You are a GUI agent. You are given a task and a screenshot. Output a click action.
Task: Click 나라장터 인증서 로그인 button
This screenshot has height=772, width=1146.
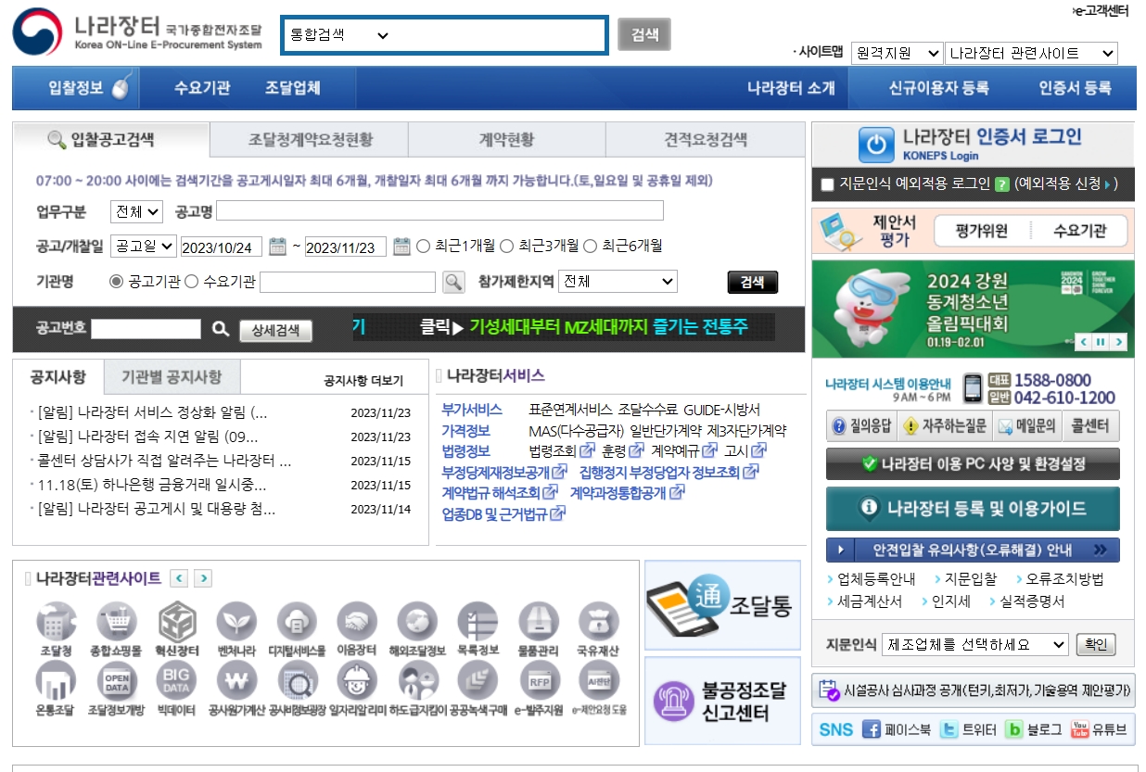(973, 144)
